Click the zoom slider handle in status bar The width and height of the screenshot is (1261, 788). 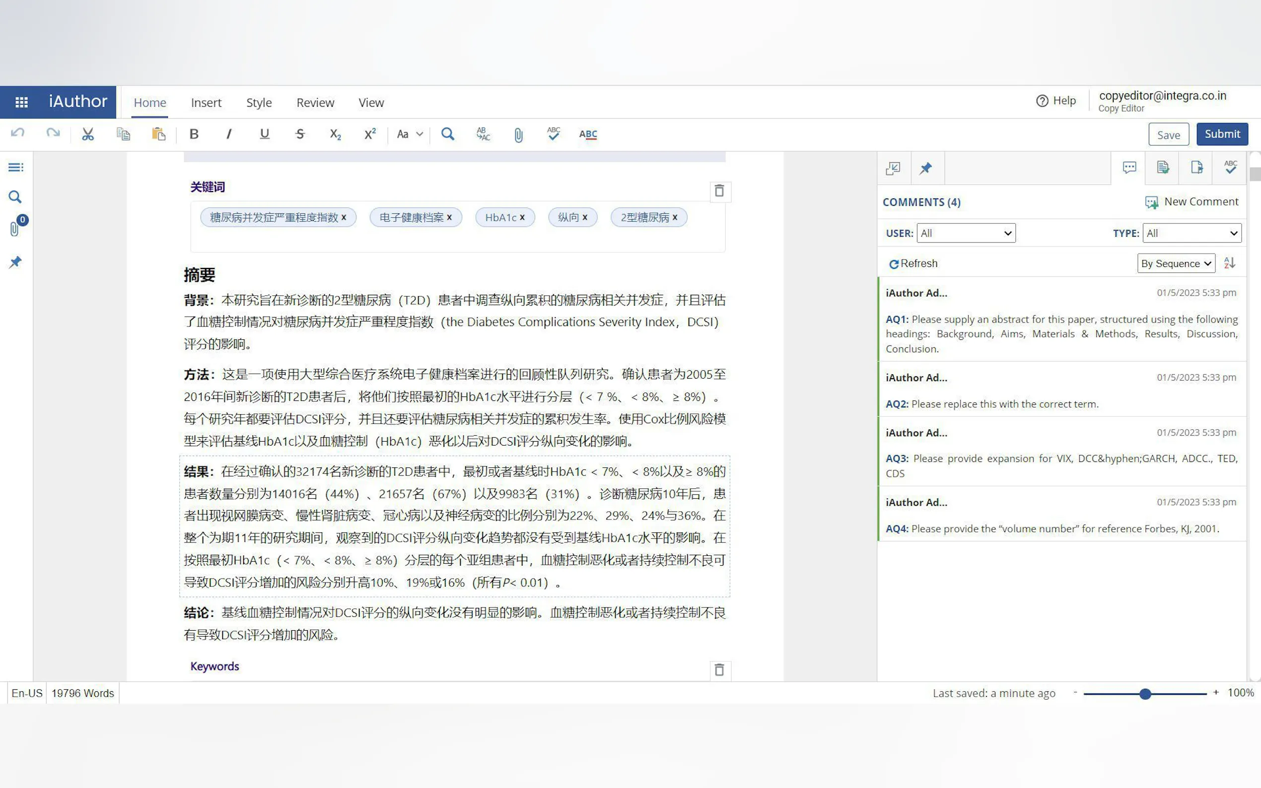point(1145,694)
